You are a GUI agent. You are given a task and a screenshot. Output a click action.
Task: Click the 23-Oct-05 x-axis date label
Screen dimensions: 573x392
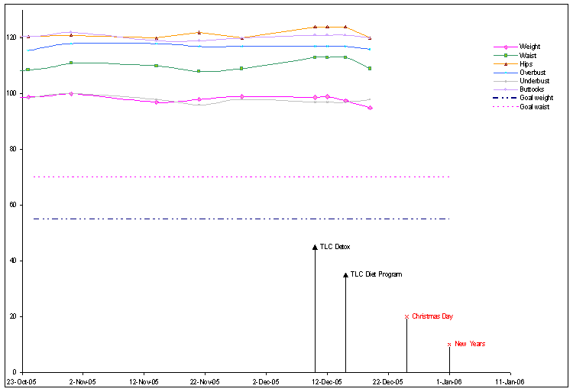tap(21, 382)
